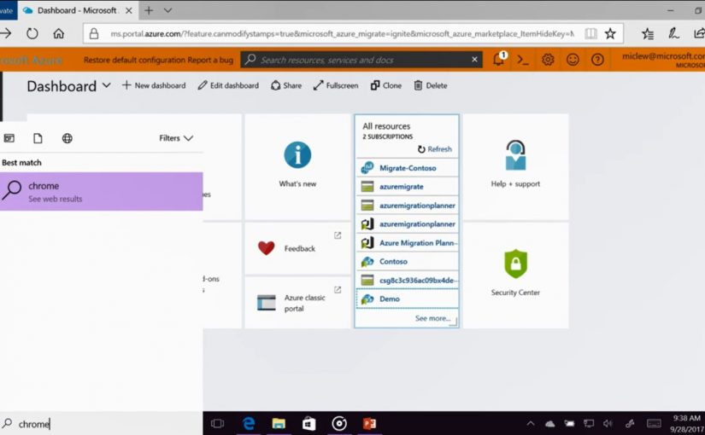Delete the dashboard
This screenshot has height=435, width=705.
pyautogui.click(x=431, y=85)
